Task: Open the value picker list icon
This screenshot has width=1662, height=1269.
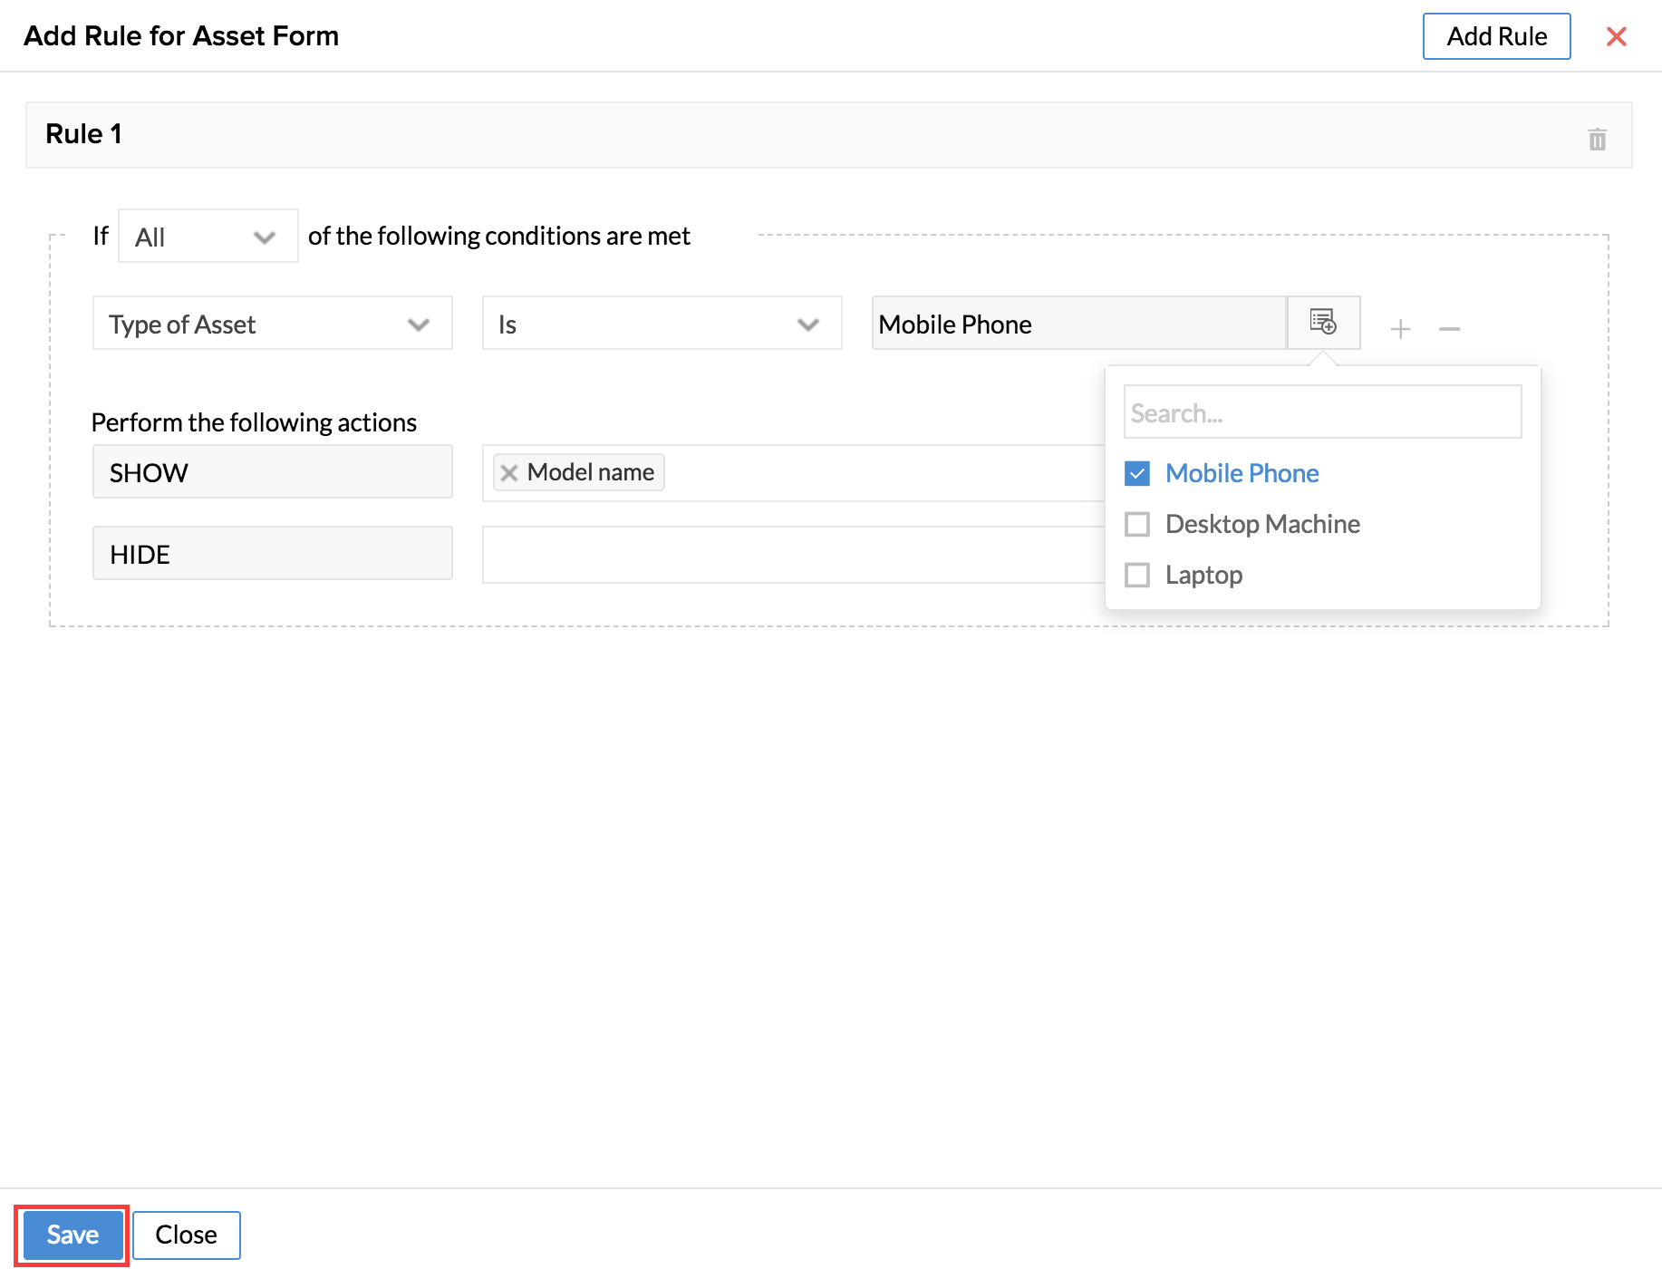Action: point(1323,323)
